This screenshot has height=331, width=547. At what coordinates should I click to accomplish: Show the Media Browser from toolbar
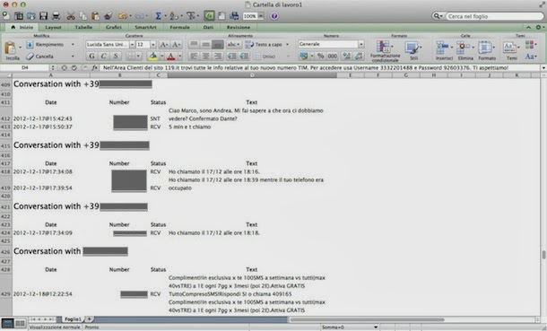click(x=234, y=15)
